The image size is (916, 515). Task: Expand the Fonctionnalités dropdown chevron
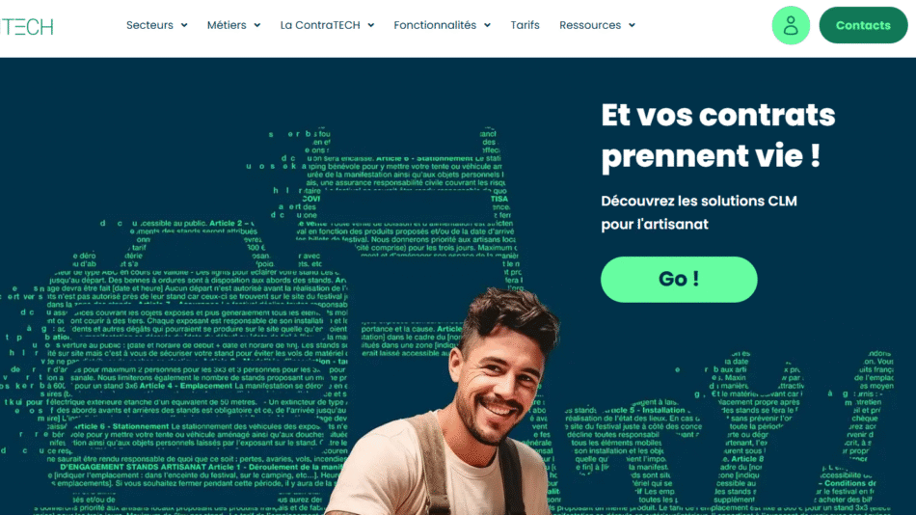coord(487,25)
